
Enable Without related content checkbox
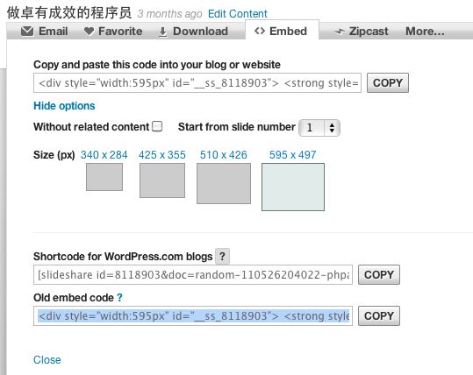157,126
